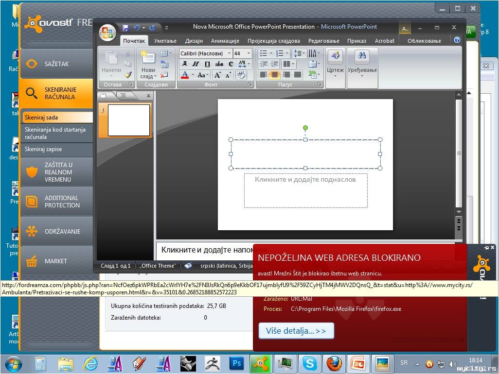Open Skeniraj zapise in avast sidebar
The image size is (499, 374).
tap(57, 149)
